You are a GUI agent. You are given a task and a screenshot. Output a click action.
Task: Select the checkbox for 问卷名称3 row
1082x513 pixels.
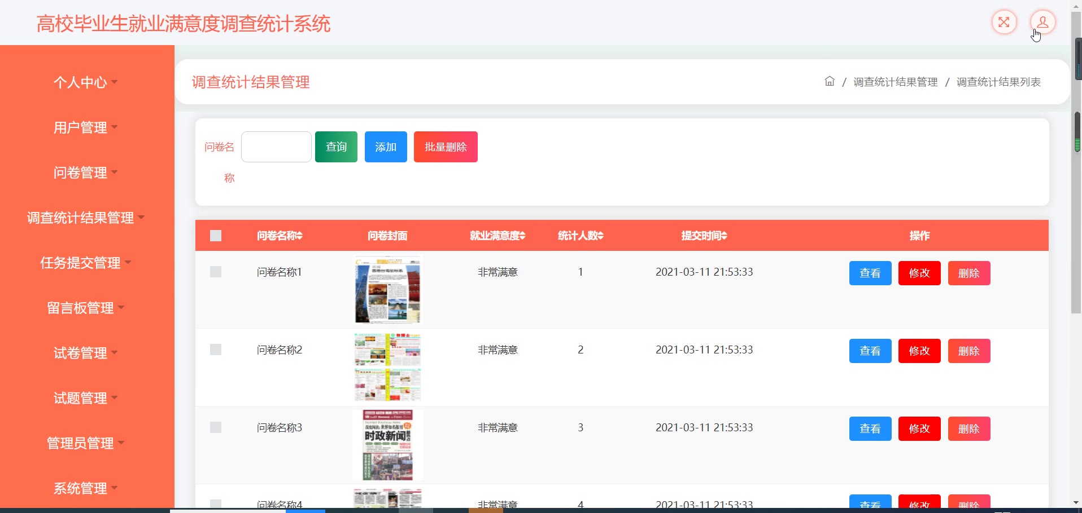coord(216,427)
